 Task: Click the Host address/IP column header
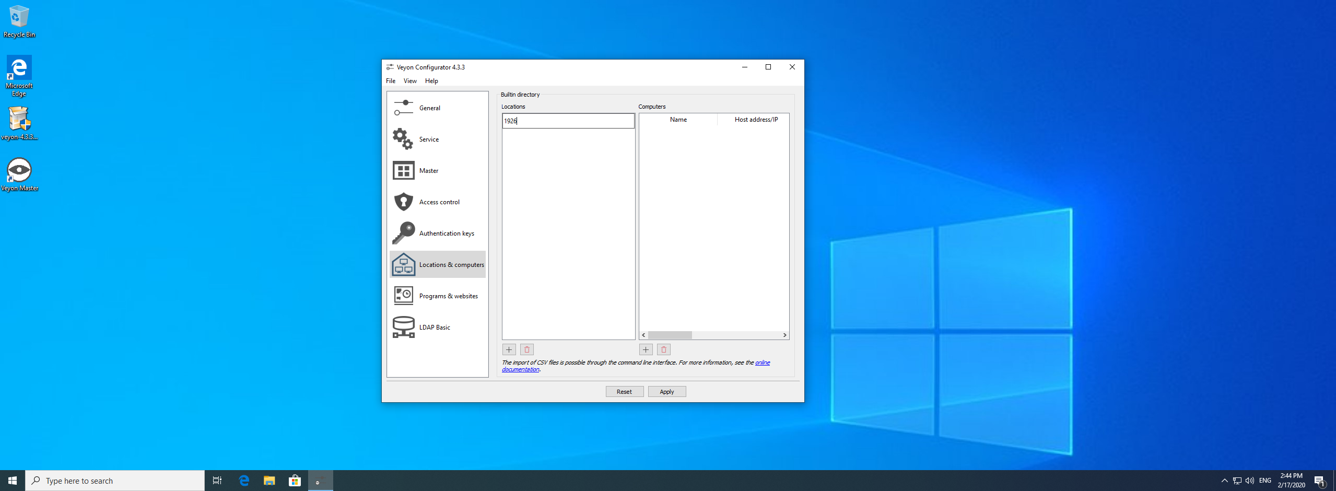point(756,120)
